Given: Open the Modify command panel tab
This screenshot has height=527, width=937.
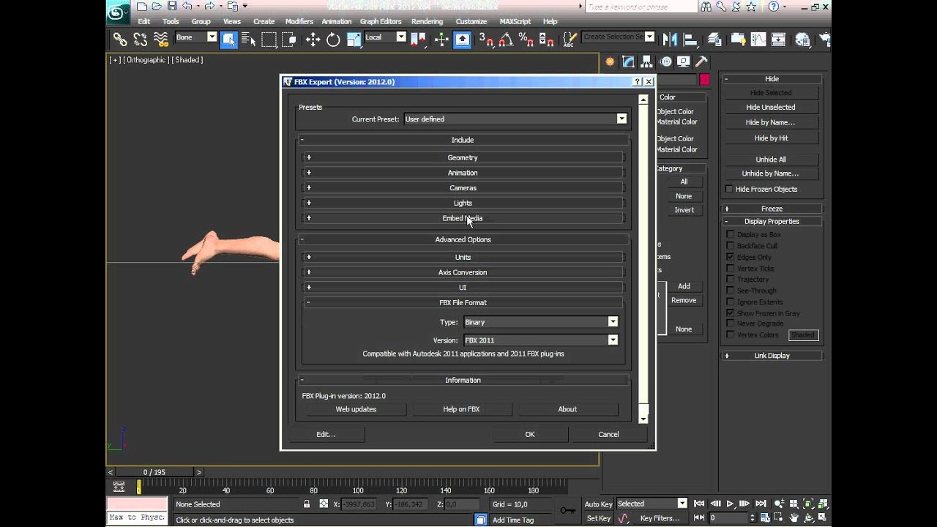Looking at the screenshot, I should pos(628,62).
